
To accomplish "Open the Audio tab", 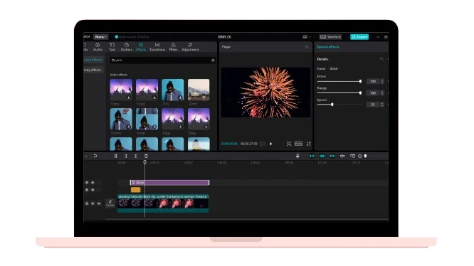I will click(98, 47).
